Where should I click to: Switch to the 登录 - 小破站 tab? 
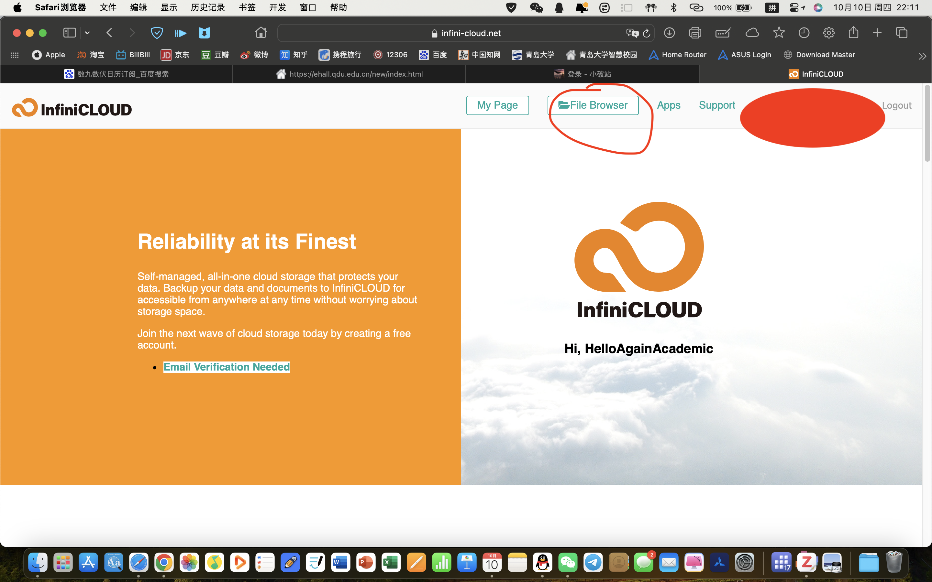(582, 74)
